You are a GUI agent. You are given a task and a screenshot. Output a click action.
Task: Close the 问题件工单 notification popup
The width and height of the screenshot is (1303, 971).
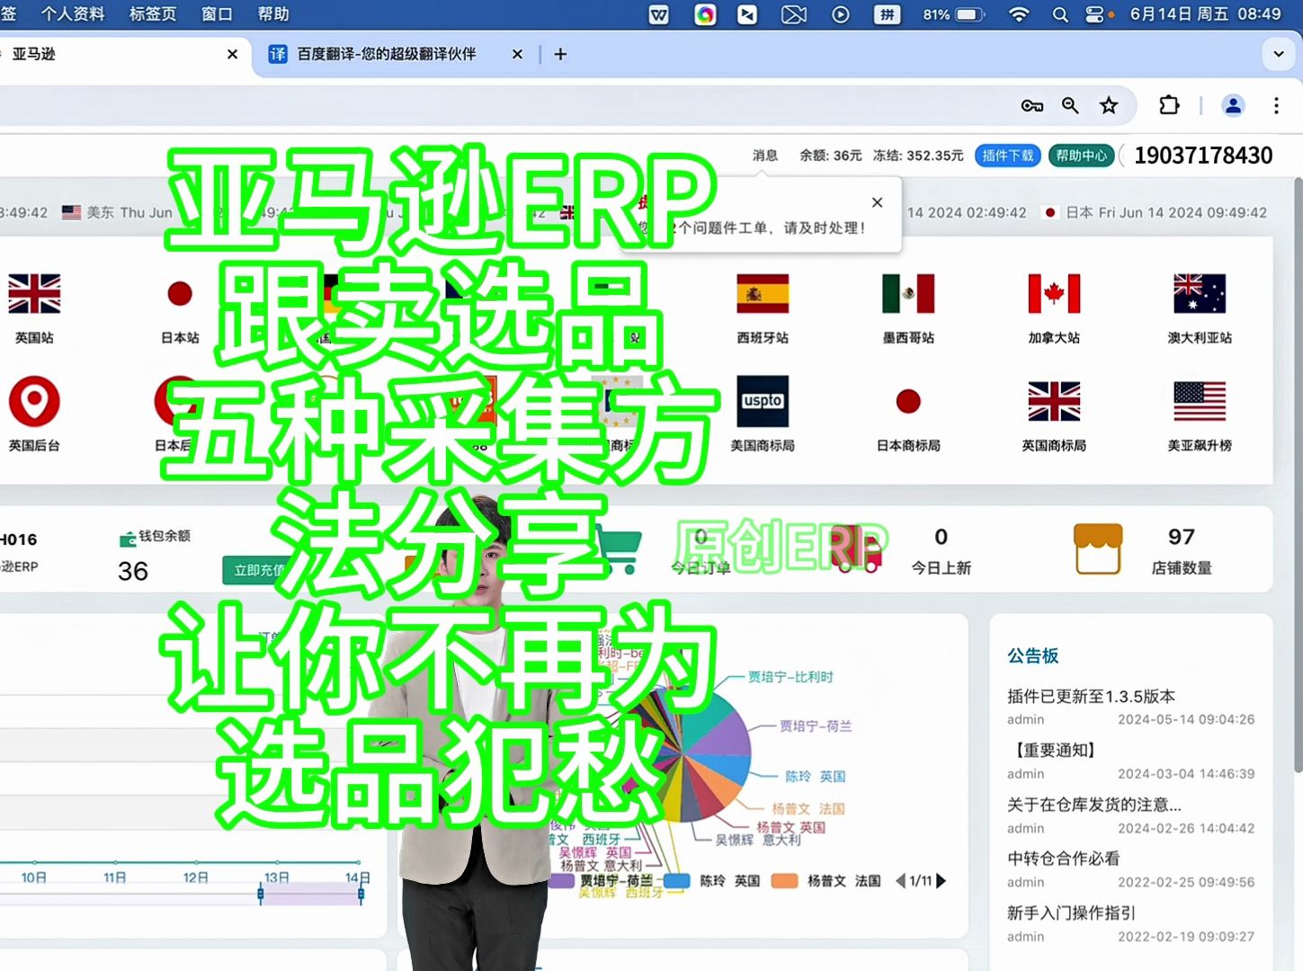[x=878, y=202]
